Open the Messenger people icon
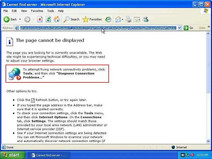 [145, 19]
